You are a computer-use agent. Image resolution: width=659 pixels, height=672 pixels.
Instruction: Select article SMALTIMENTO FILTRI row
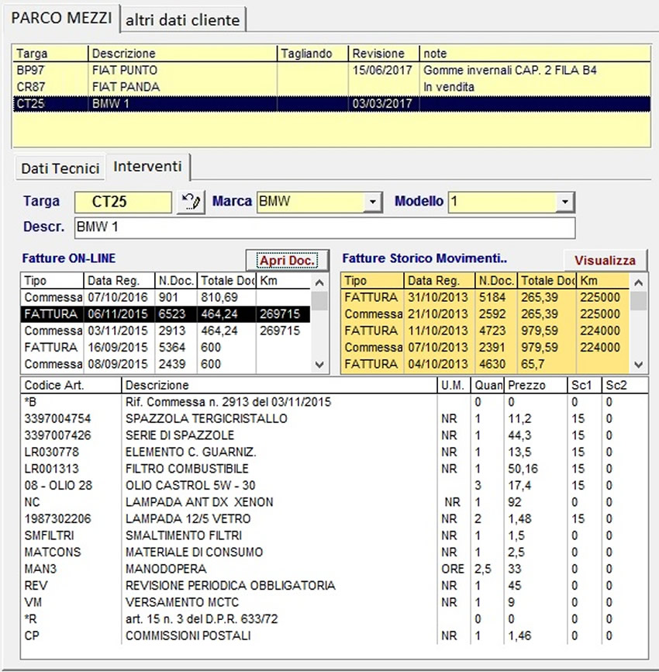pos(334,535)
